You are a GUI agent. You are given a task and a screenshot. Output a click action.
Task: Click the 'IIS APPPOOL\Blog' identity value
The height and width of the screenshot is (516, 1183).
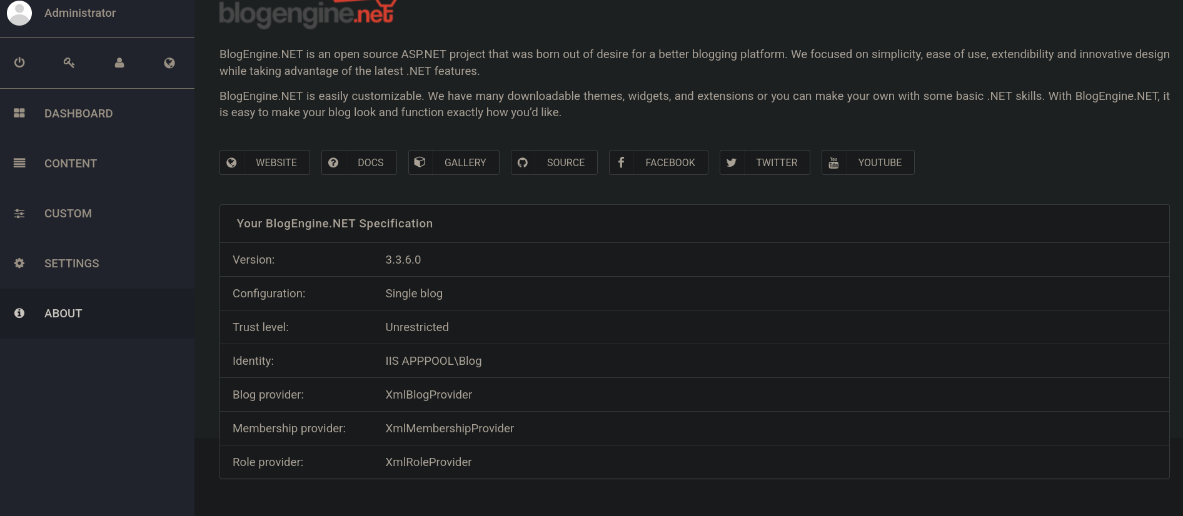[433, 361]
